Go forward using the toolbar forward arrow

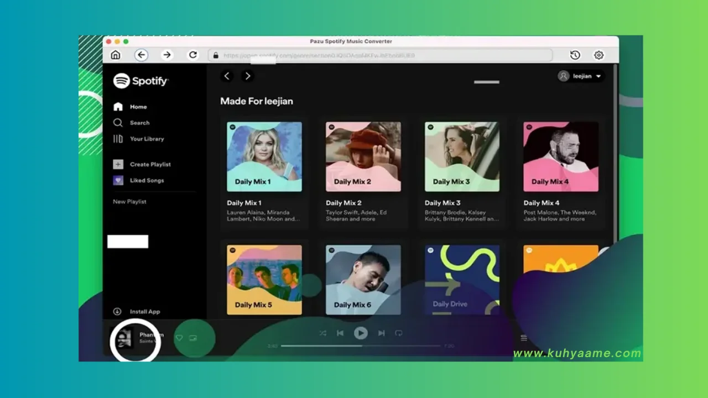click(x=167, y=55)
